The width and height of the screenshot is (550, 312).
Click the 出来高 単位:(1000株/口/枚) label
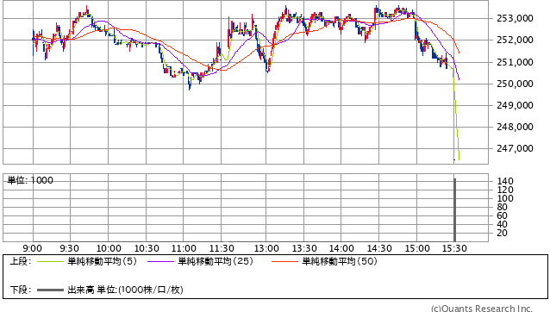tap(125, 290)
